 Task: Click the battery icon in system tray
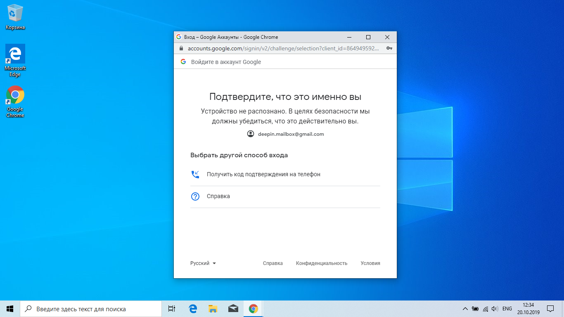click(475, 309)
